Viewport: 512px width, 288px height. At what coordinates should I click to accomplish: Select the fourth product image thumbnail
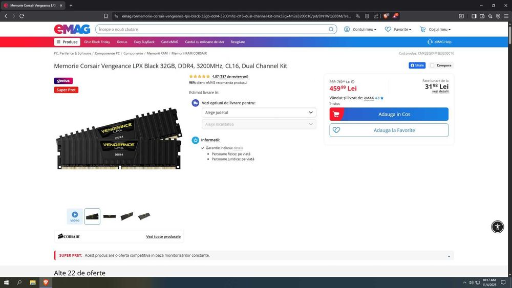[x=144, y=216]
